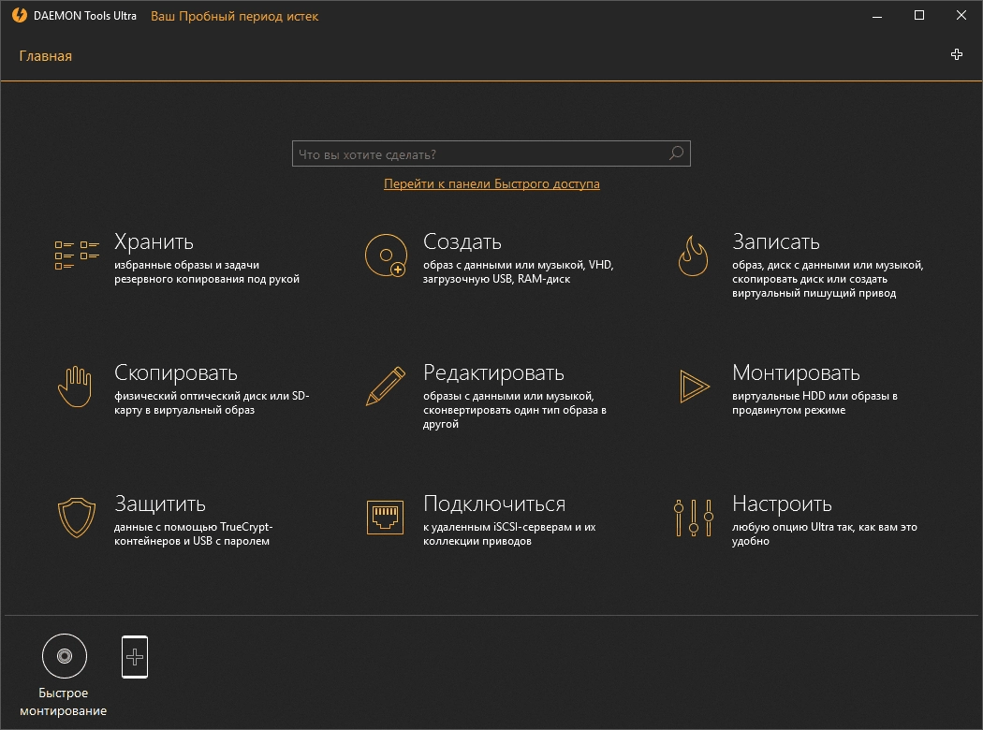Open the Создать section heading
The image size is (983, 730).
[462, 241]
